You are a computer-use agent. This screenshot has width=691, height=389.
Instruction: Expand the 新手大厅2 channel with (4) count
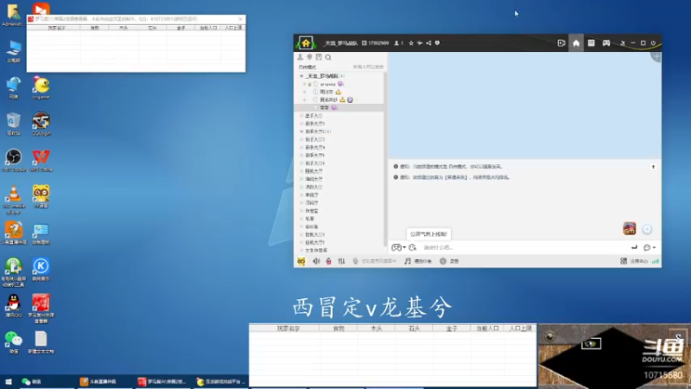tap(301, 131)
